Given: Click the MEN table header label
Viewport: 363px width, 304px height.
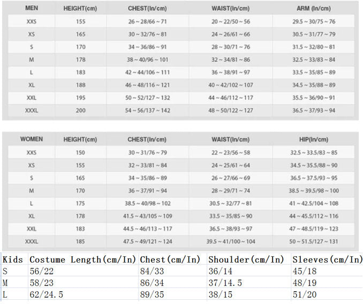Looking at the screenshot, I should click(32, 8).
